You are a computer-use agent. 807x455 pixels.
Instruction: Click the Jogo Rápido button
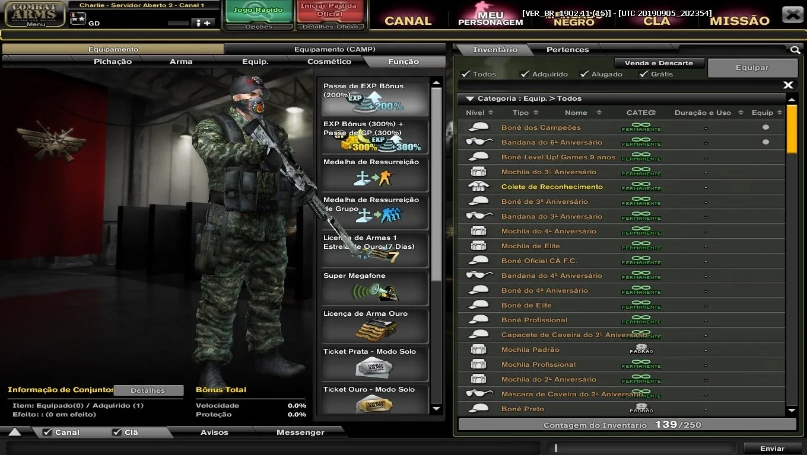[259, 11]
